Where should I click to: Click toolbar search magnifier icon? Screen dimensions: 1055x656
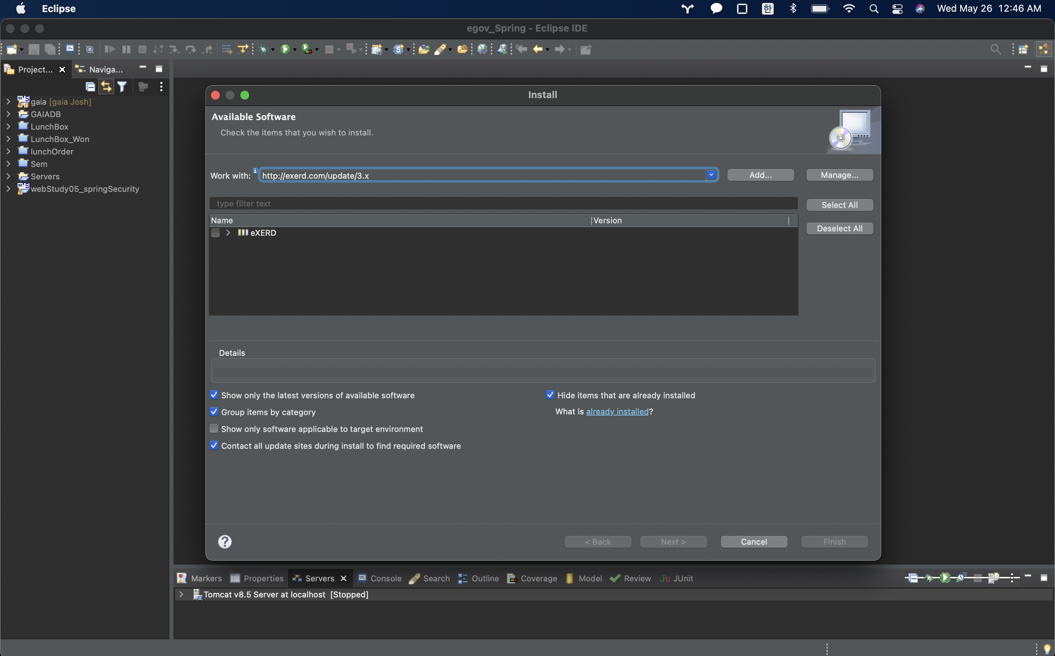click(995, 49)
